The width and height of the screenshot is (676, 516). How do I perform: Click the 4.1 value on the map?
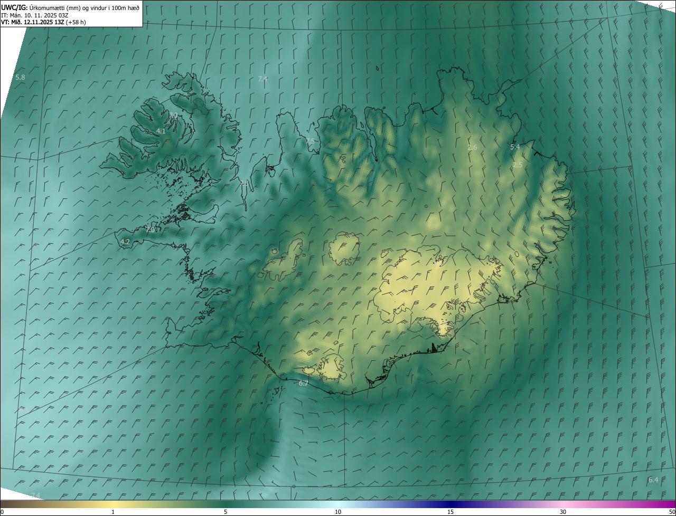161,131
